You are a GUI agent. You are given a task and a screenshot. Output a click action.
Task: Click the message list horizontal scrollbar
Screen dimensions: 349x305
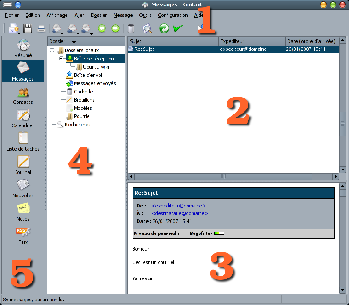click(x=223, y=176)
